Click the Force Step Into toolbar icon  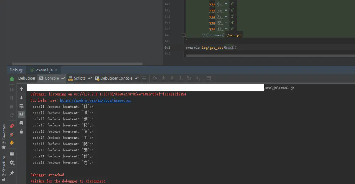point(172,78)
